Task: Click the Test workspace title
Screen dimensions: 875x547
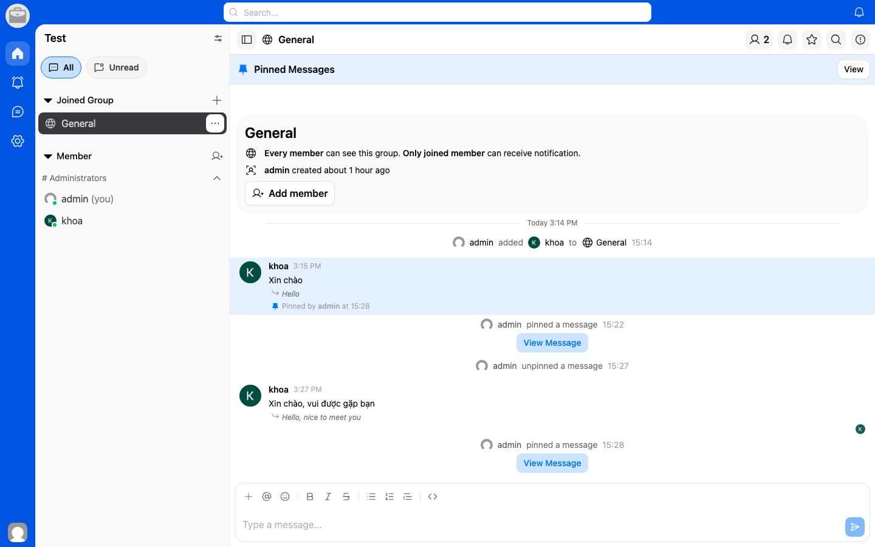Action: pos(55,38)
